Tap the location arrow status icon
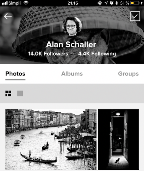This screenshot has height=171, width=144. pyautogui.click(x=106, y=3)
